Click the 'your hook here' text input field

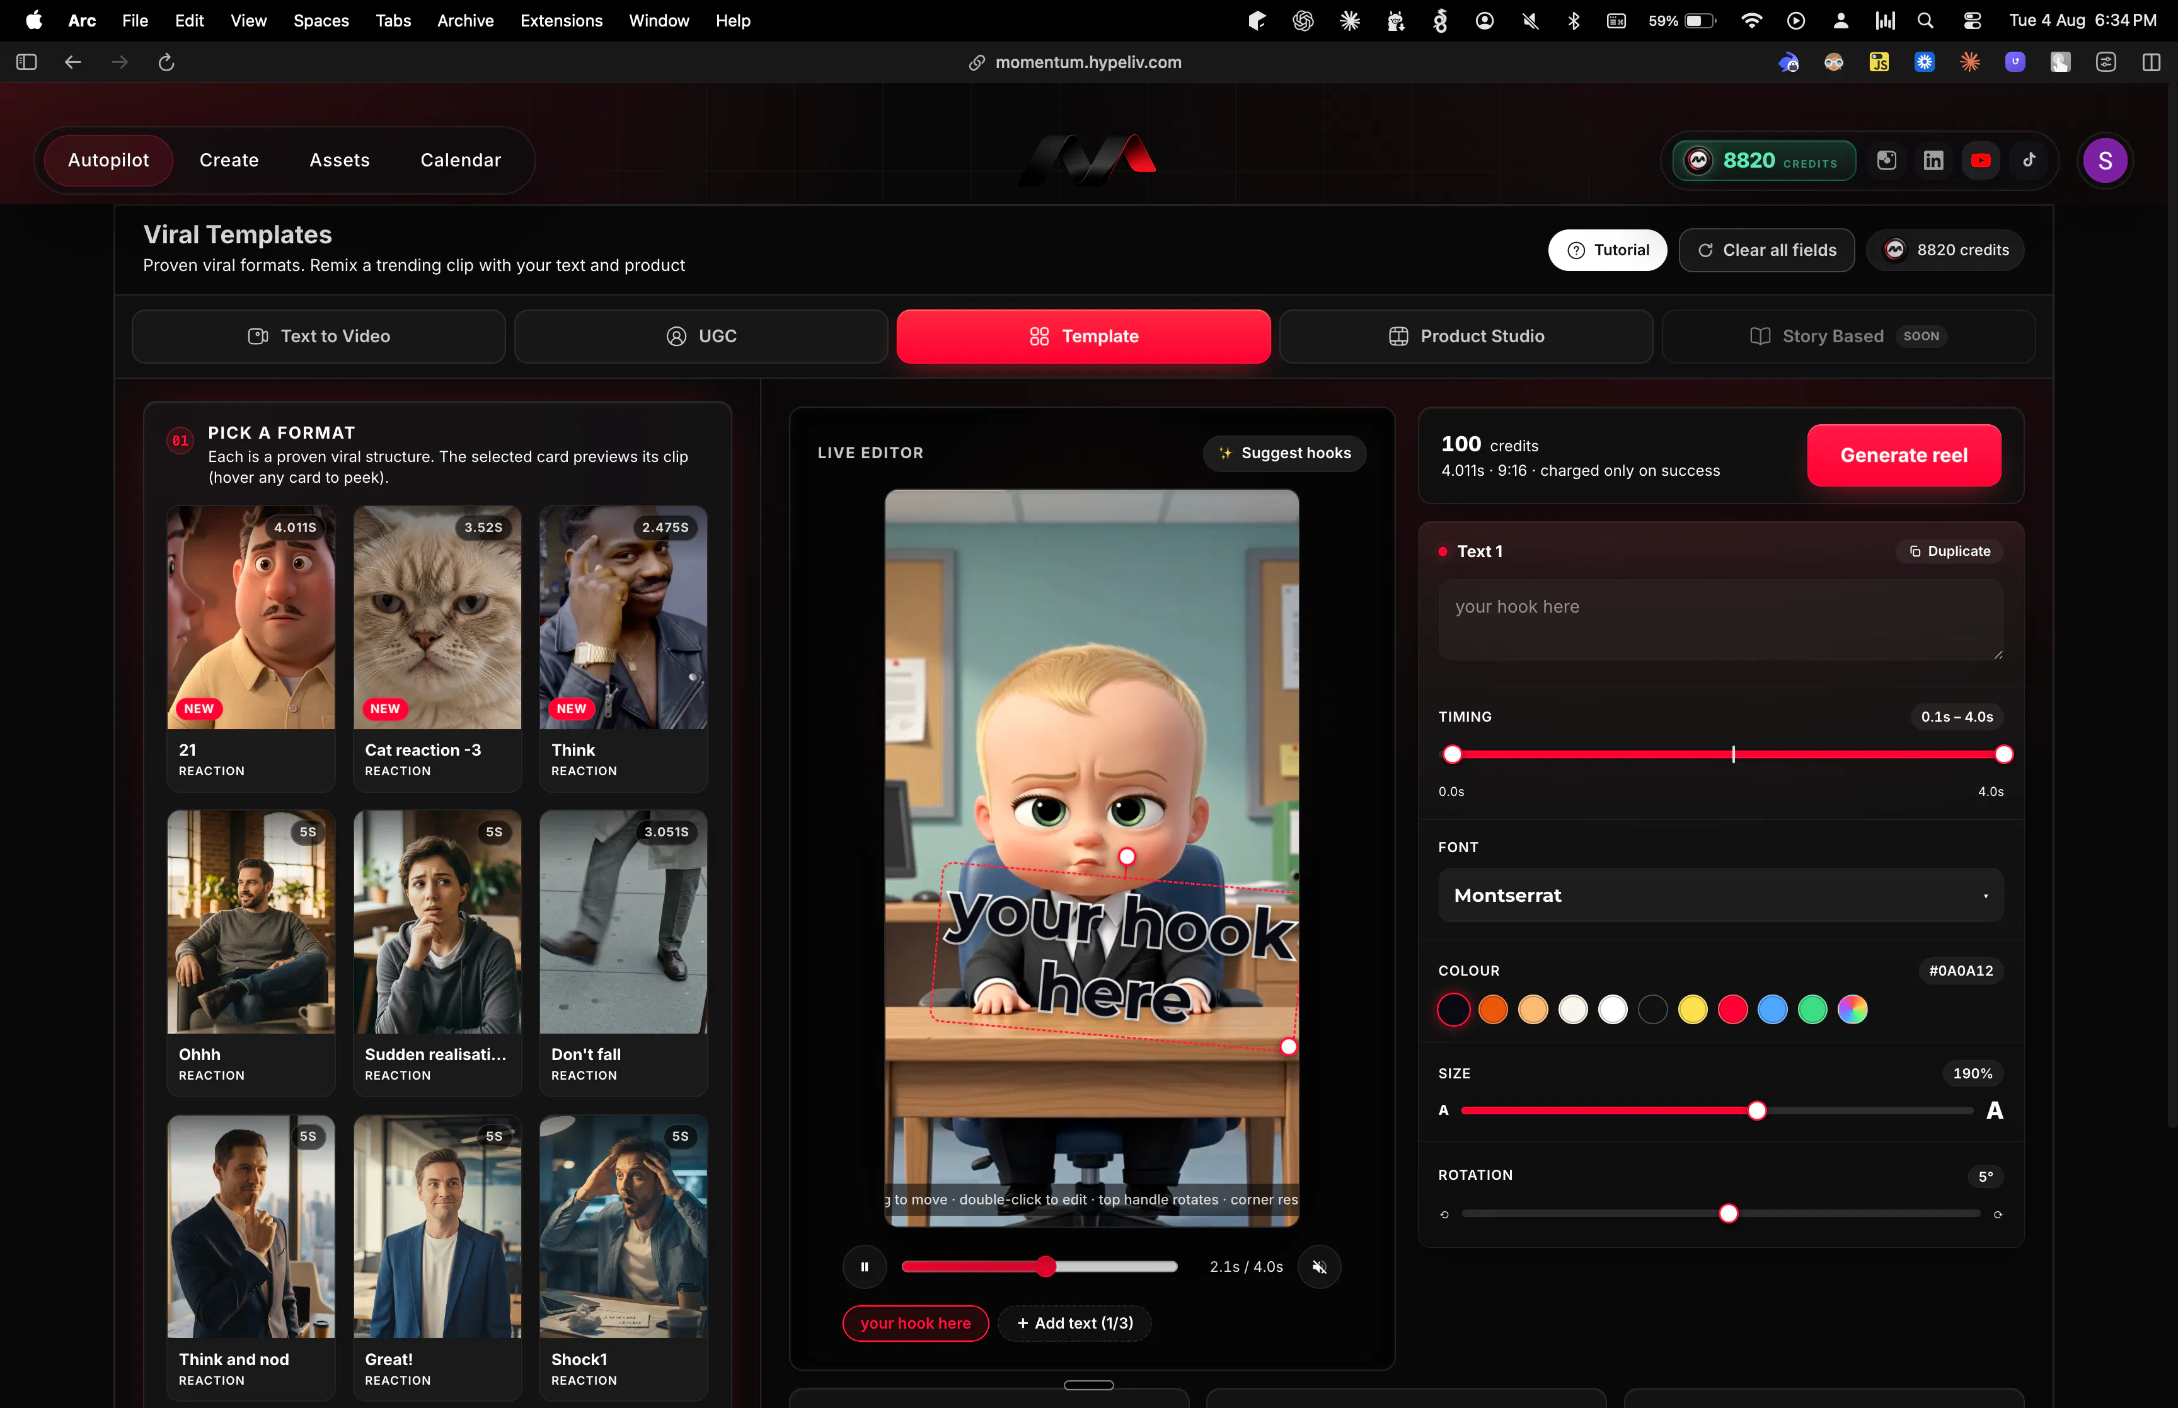[x=1720, y=620]
